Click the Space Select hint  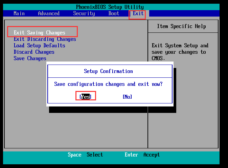[x=85, y=154]
